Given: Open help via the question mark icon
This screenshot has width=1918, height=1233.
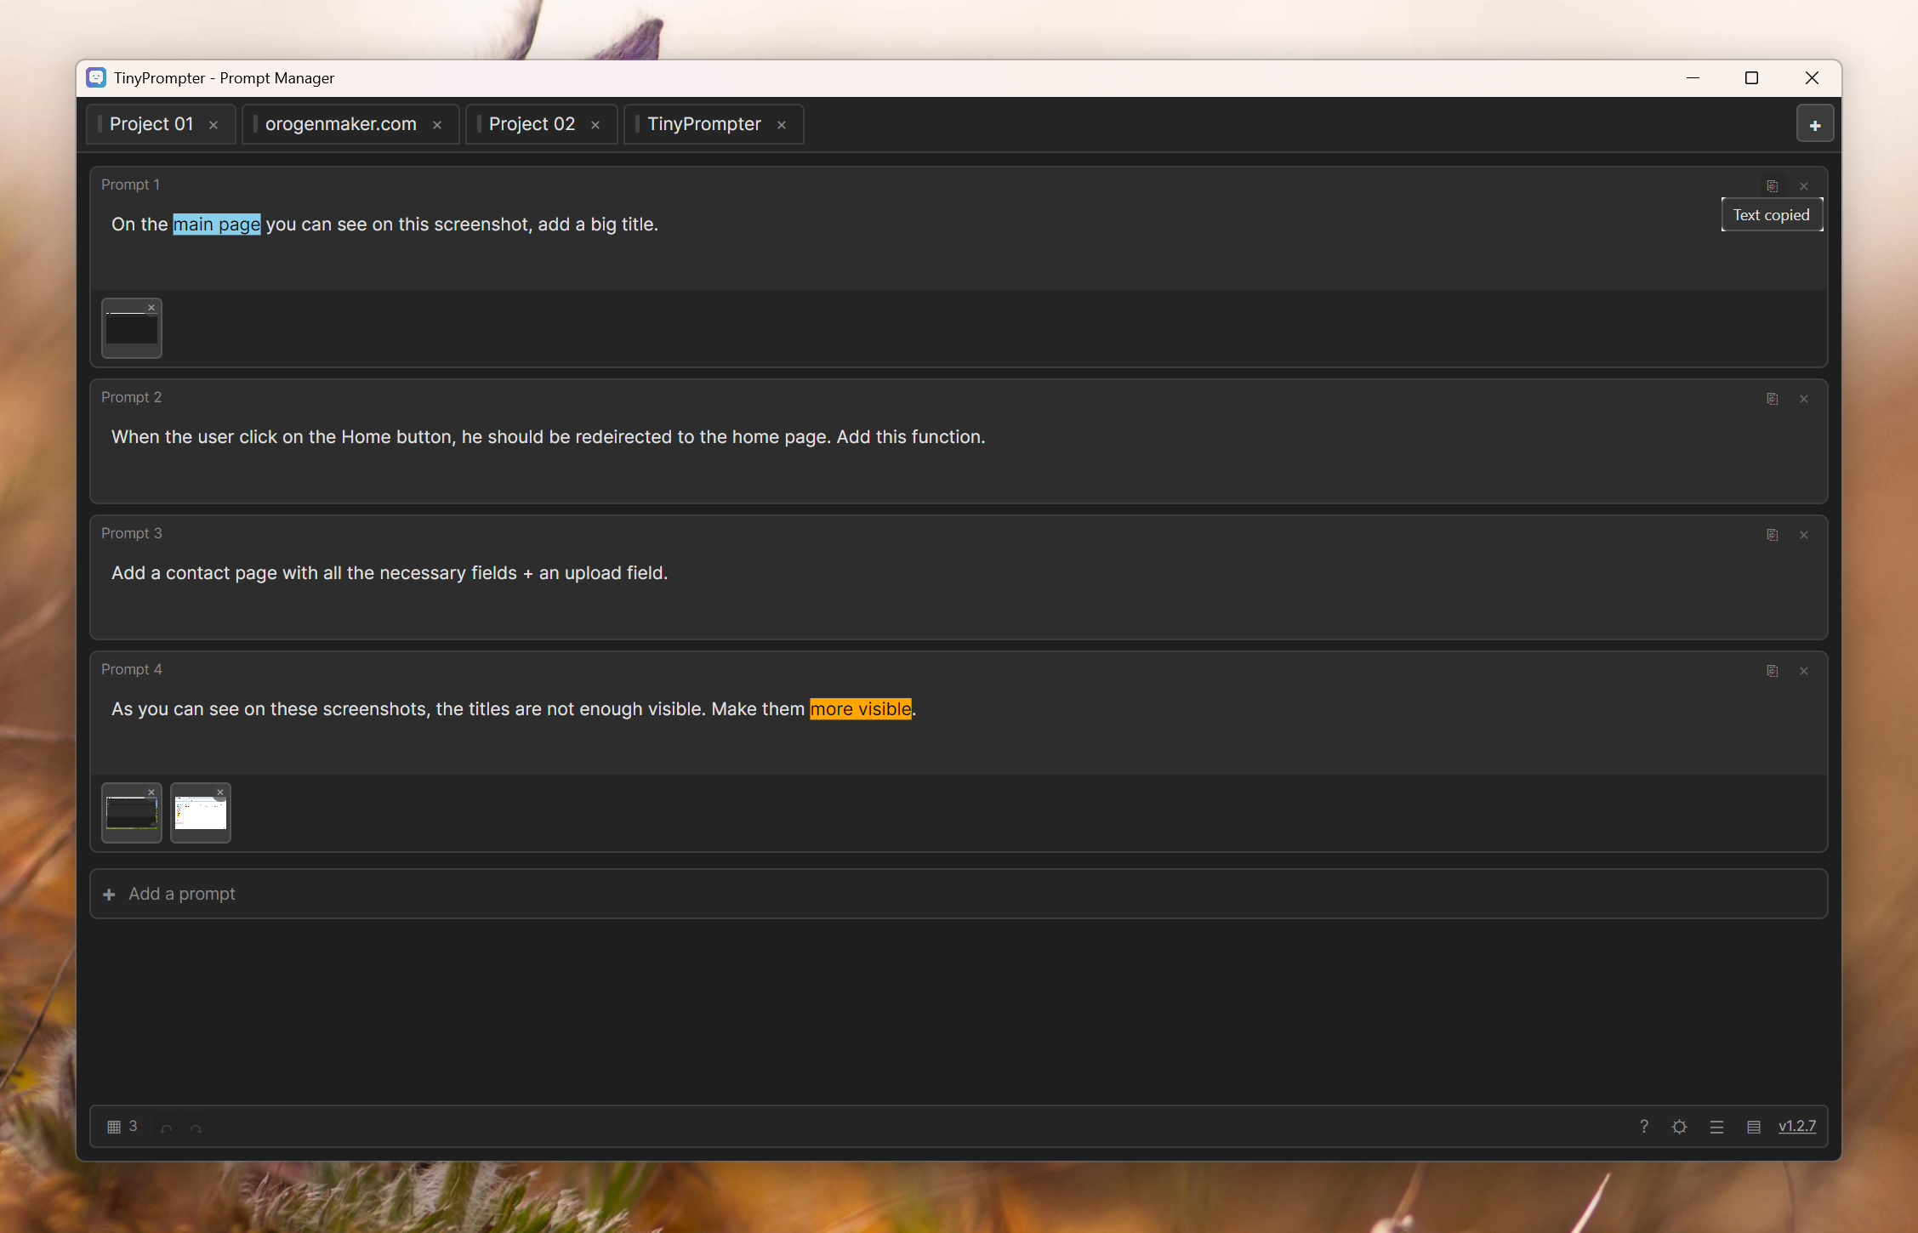Looking at the screenshot, I should click(x=1643, y=1127).
